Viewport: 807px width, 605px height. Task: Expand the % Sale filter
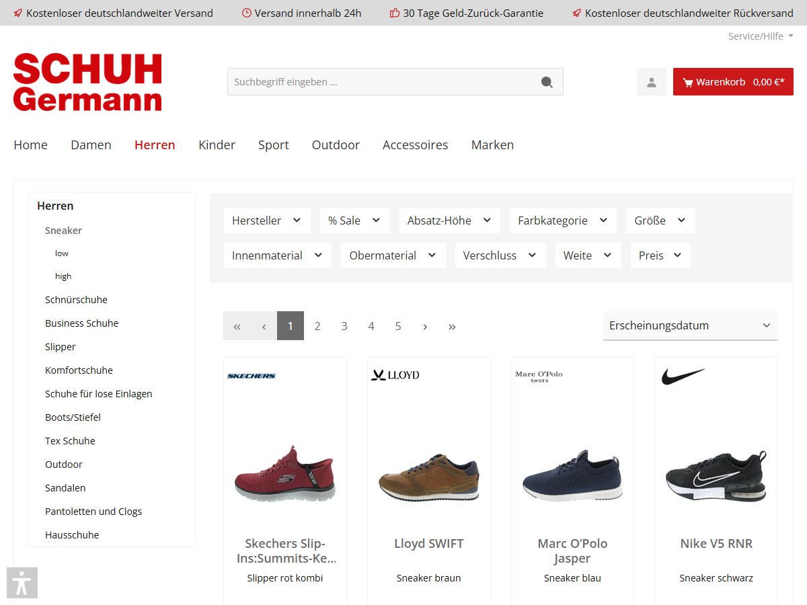(355, 220)
